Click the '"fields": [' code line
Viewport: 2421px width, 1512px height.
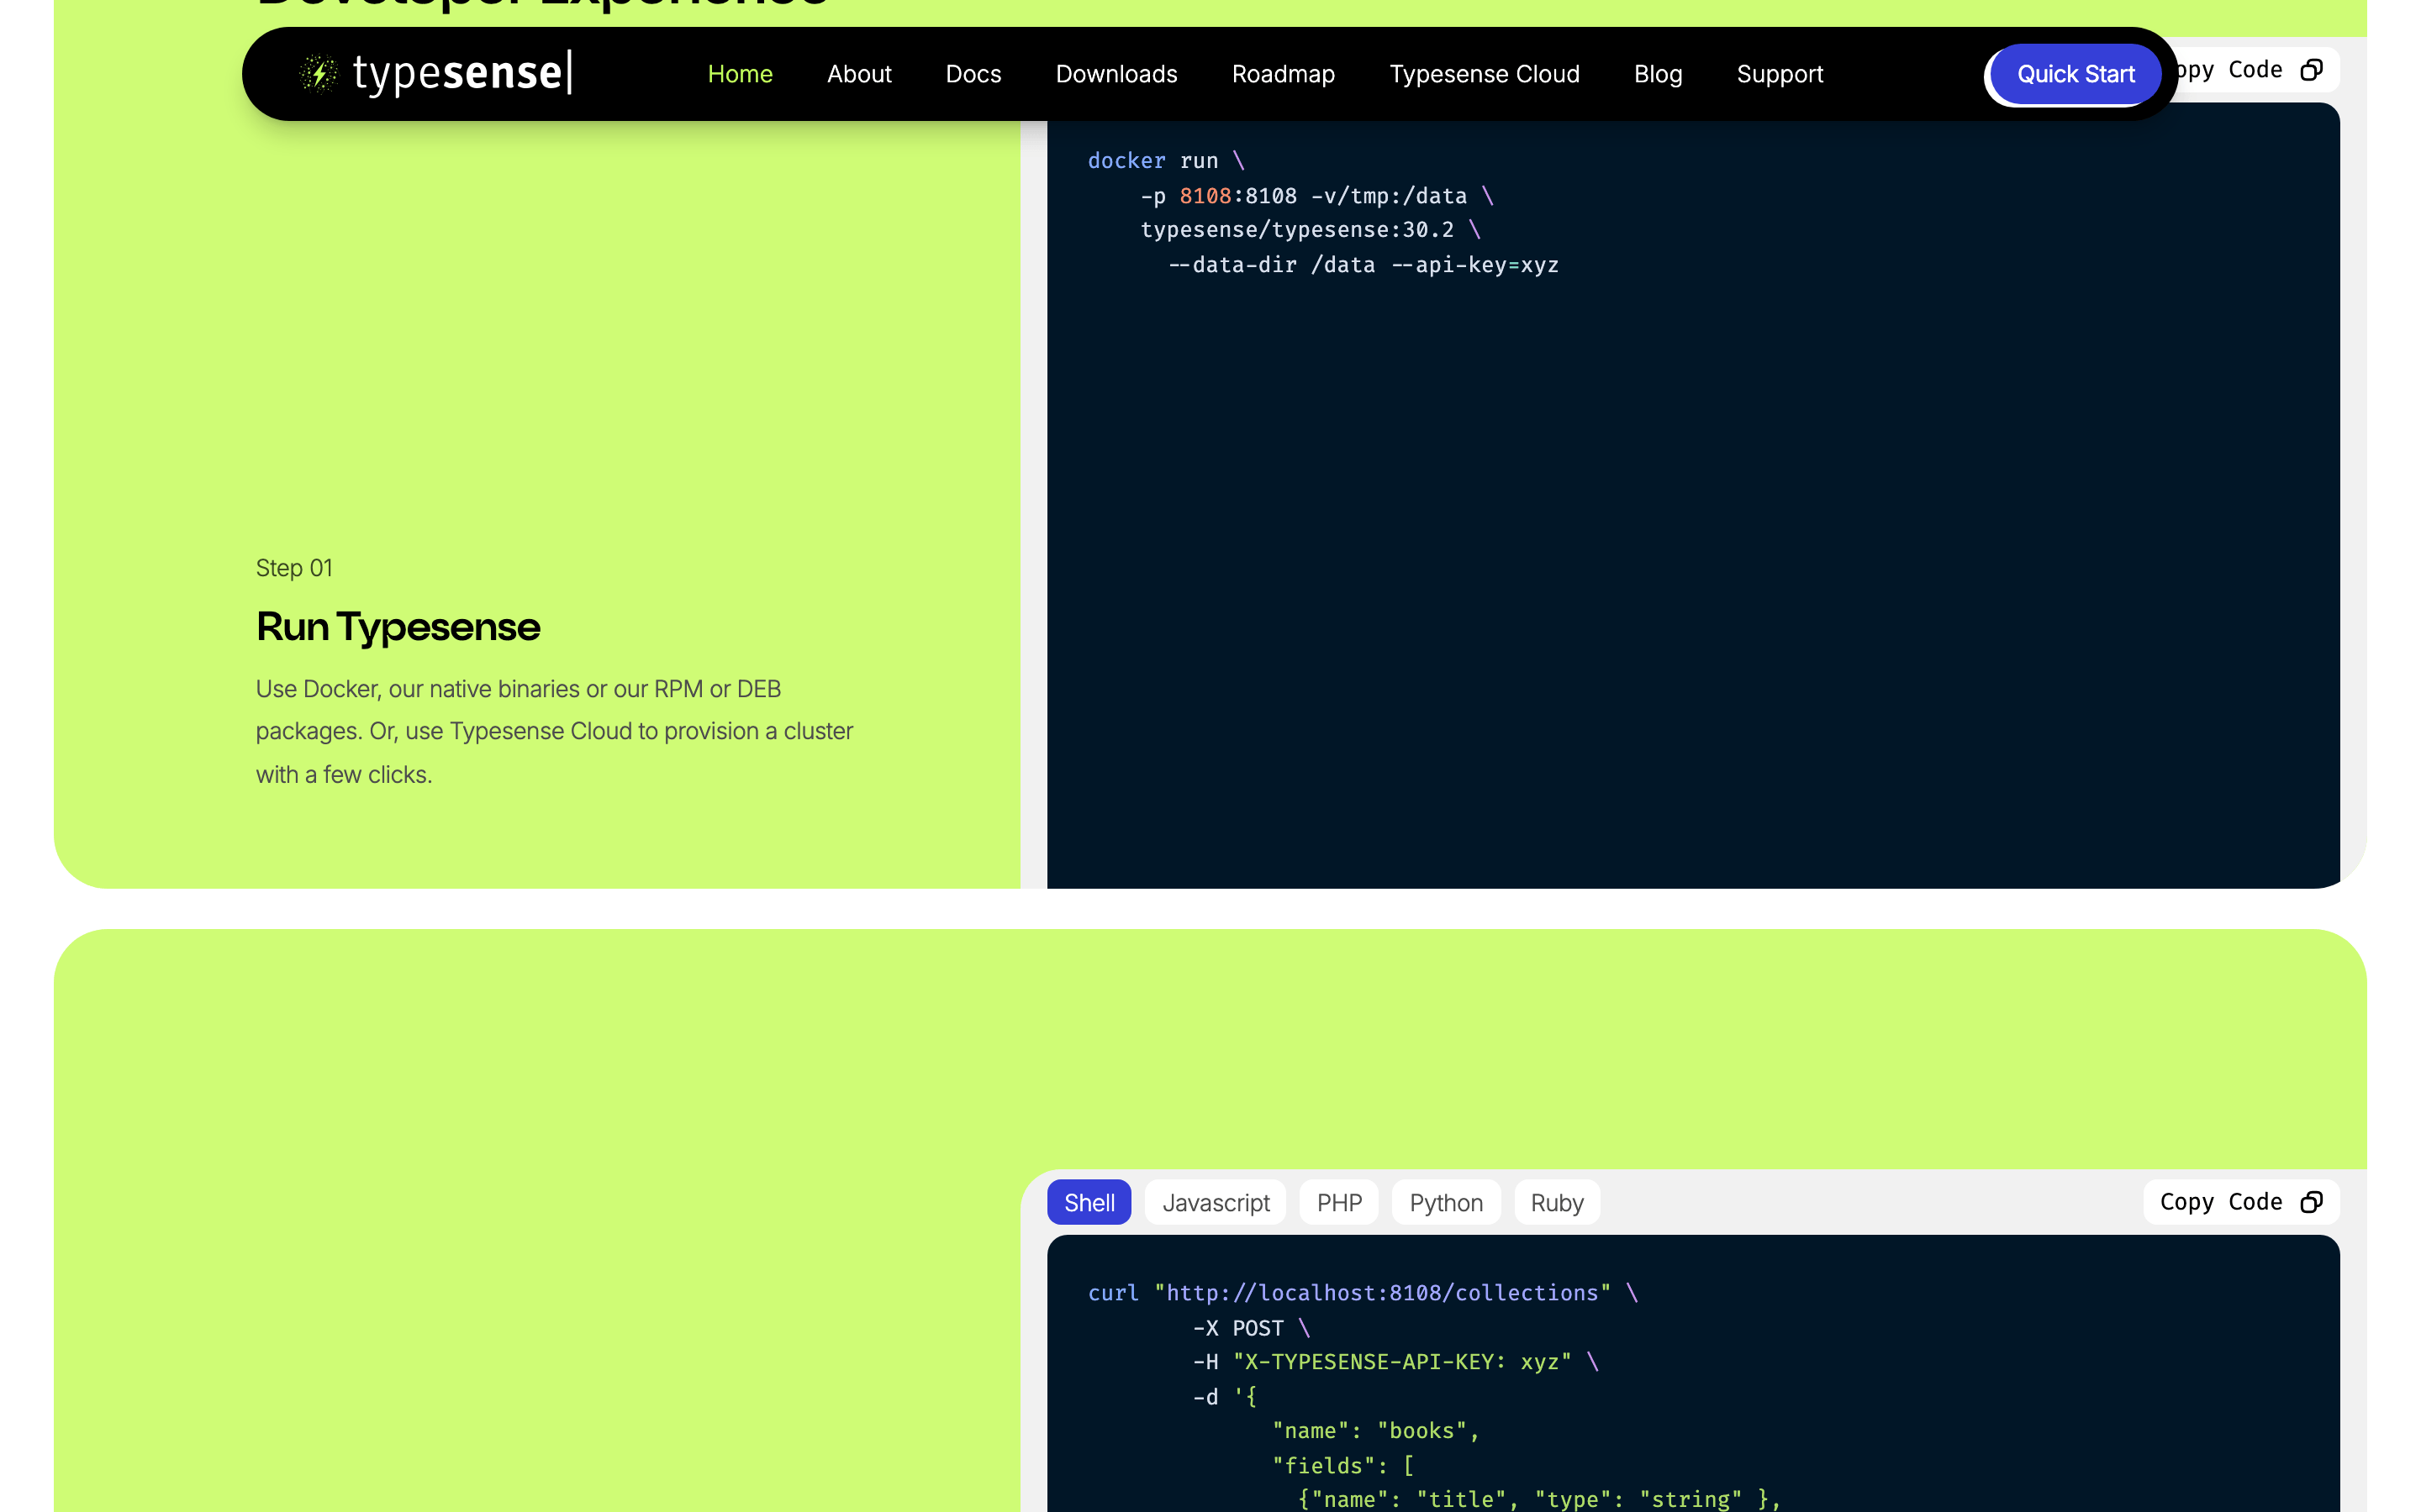pyautogui.click(x=1342, y=1466)
